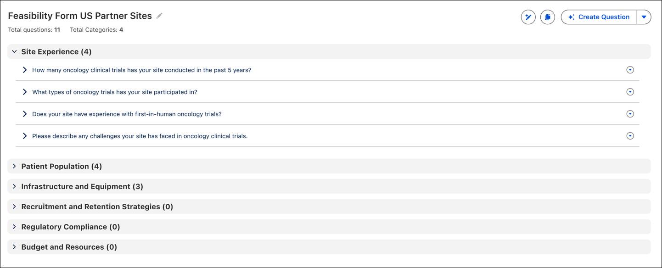Open actions menu for oncology trials count question

click(x=630, y=70)
